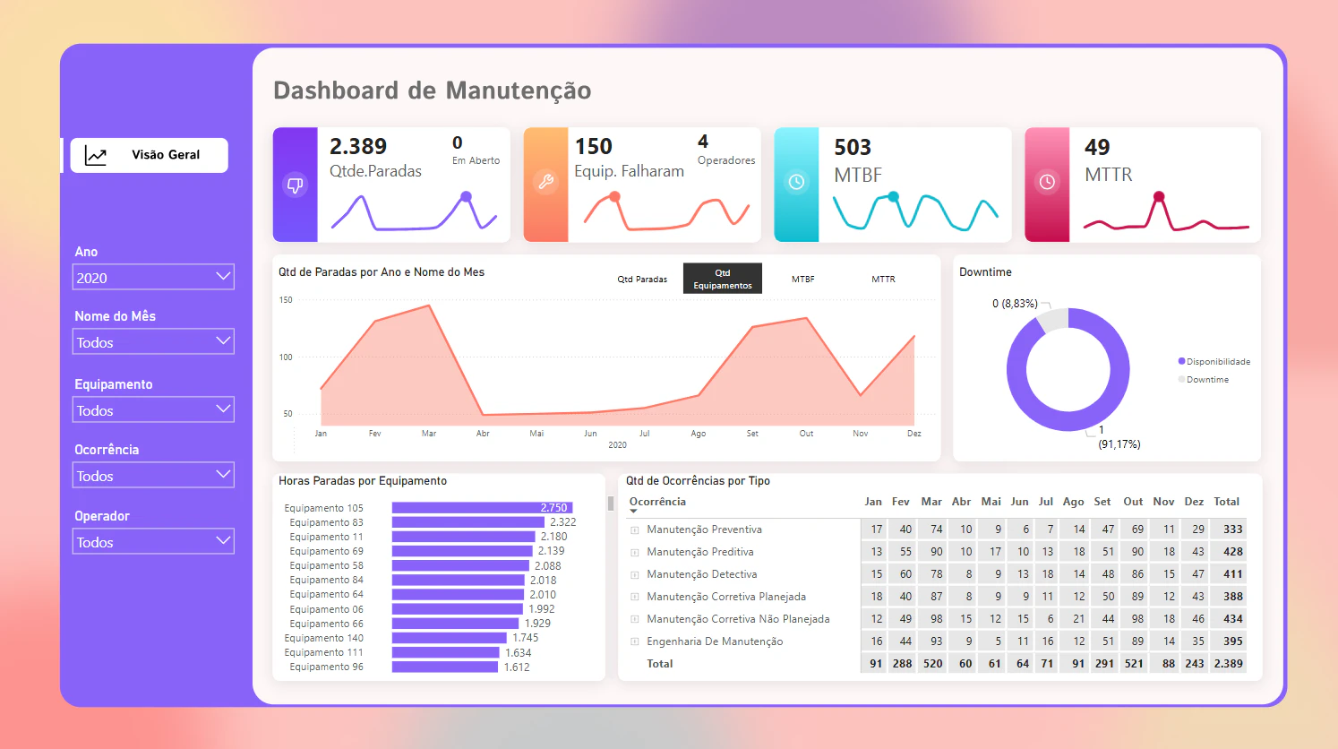Screen dimensions: 1338x749
Task: Click the 503 MTBF value
Action: (x=853, y=147)
